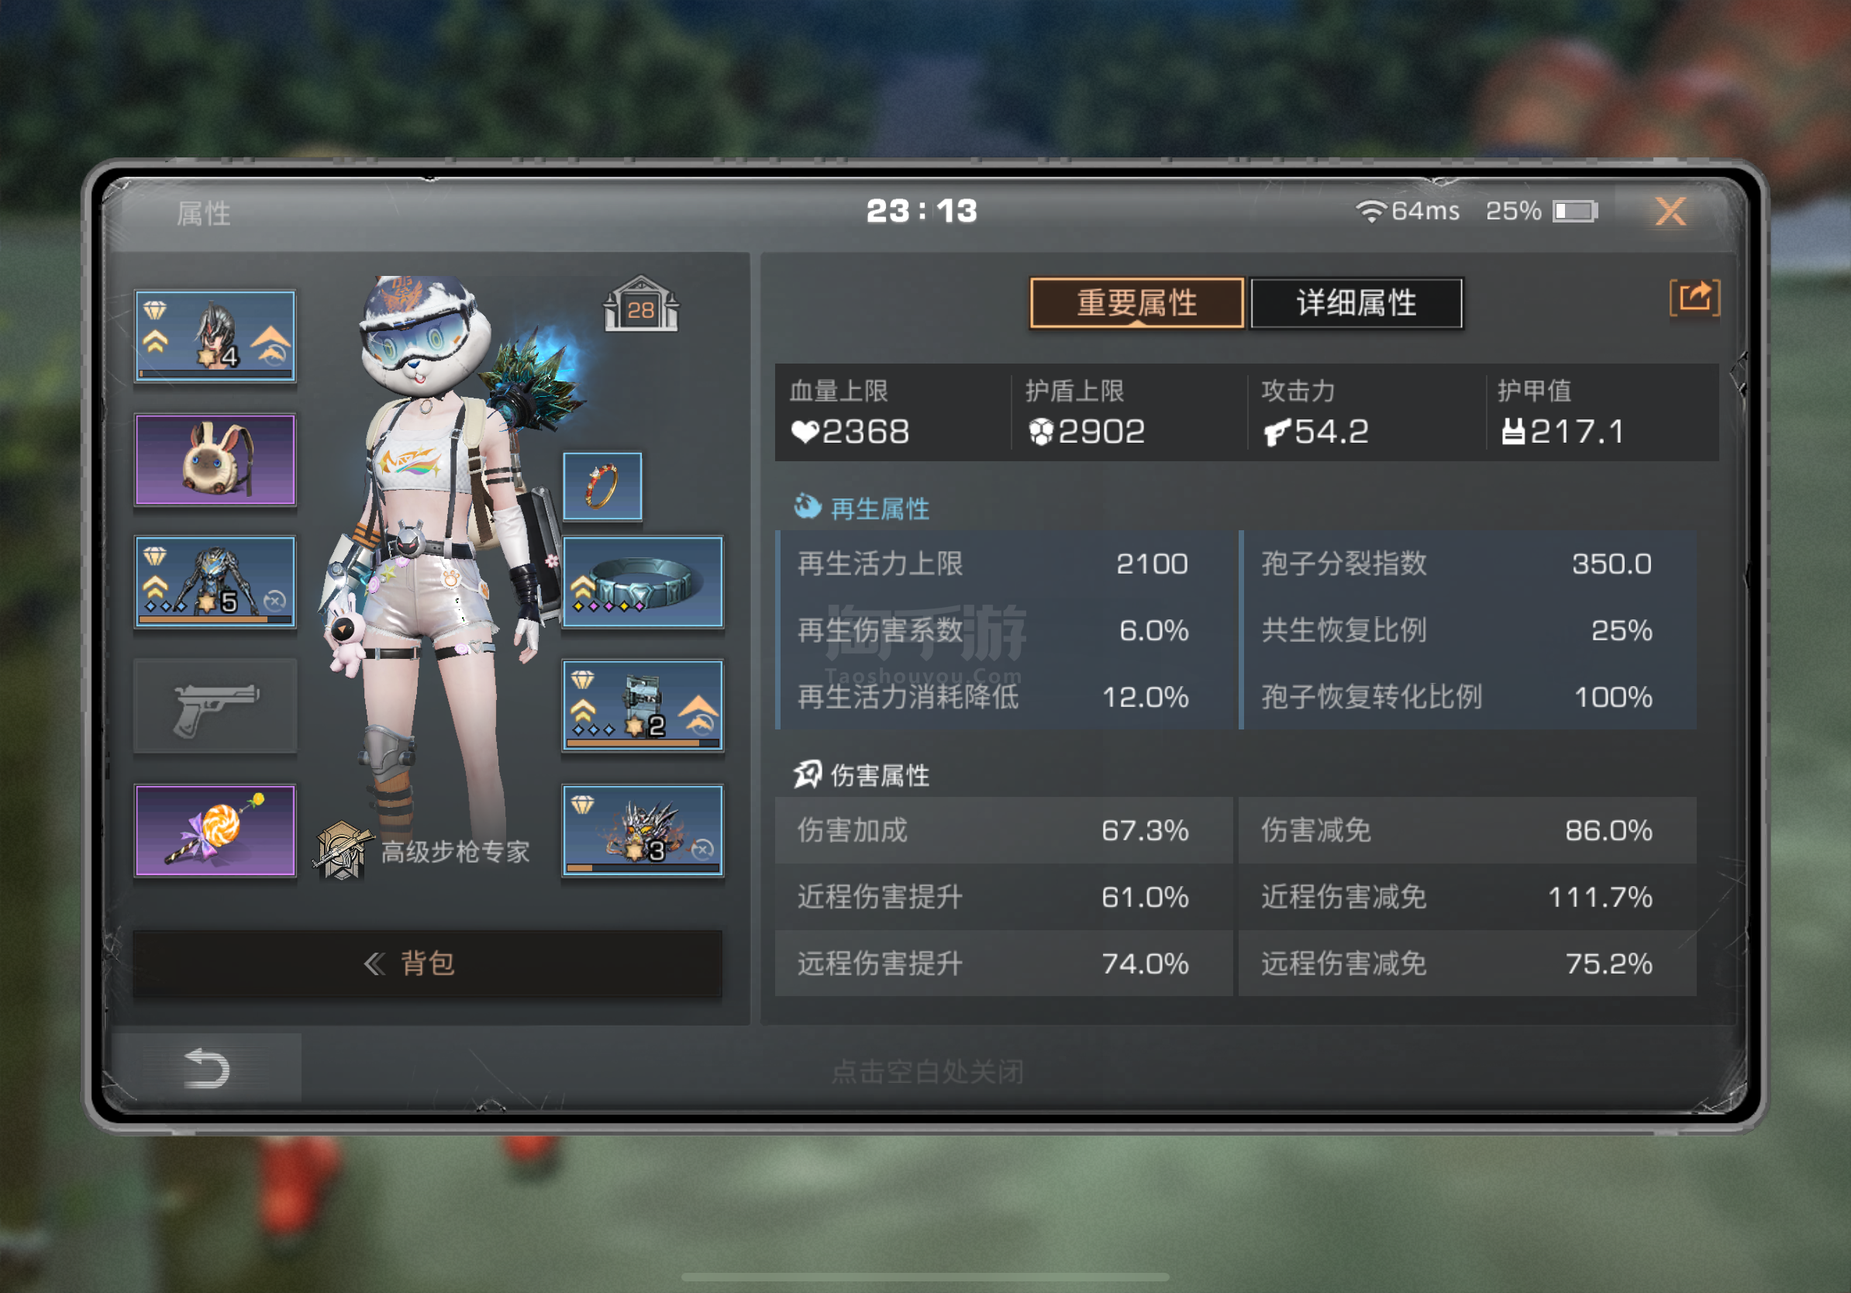This screenshot has height=1293, width=1851.
Task: Select the bunny backpack equipment slot
Action: point(215,460)
